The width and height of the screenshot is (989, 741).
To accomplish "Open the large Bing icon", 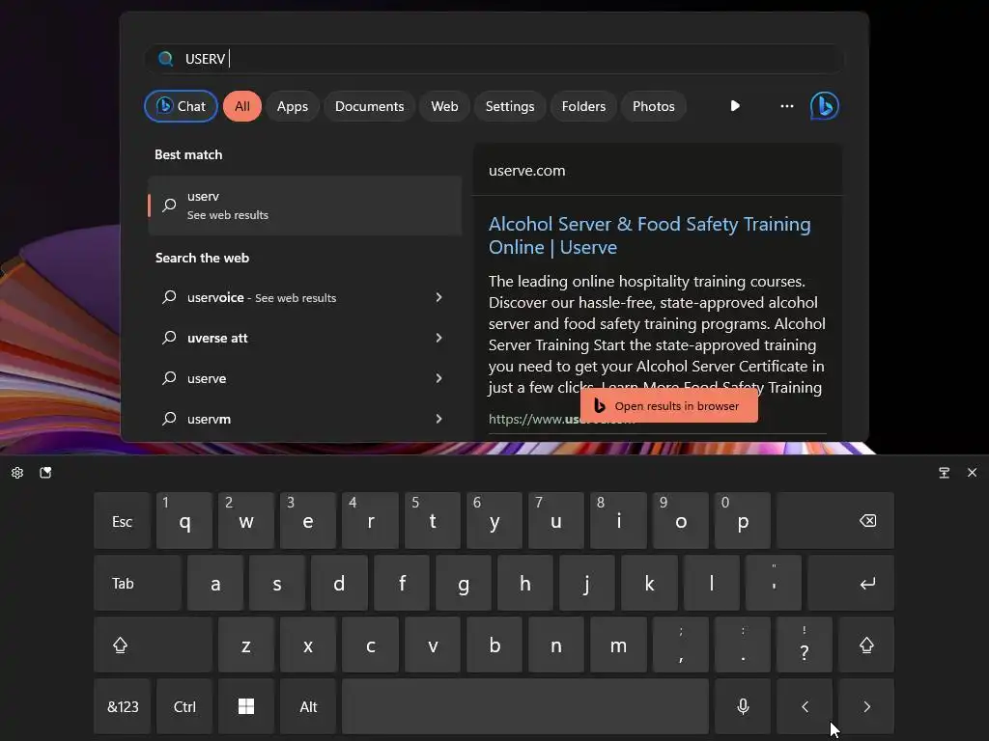I will click(x=825, y=106).
